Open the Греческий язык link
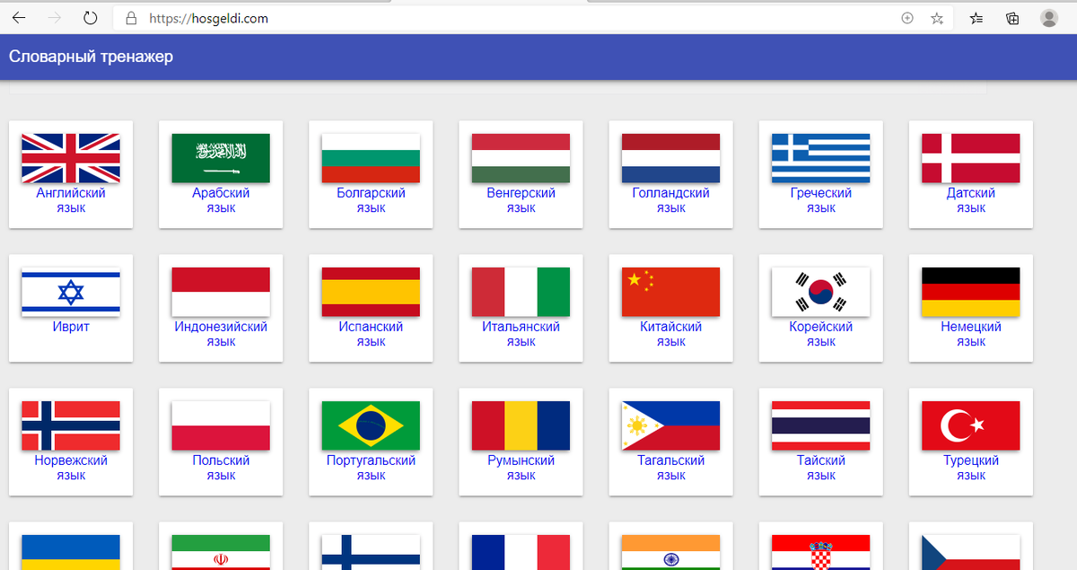The image size is (1077, 570). (x=821, y=200)
